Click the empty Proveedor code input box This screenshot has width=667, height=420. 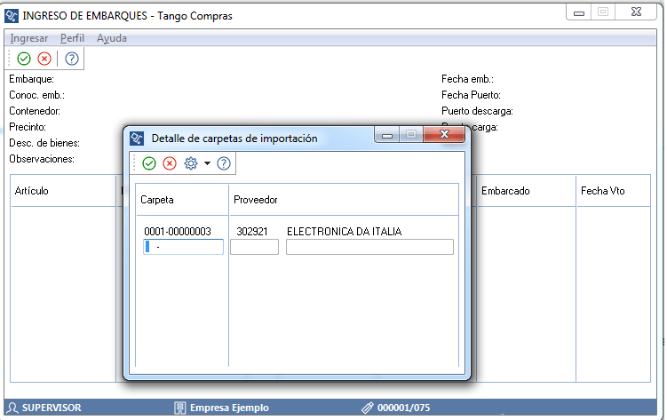coord(254,247)
